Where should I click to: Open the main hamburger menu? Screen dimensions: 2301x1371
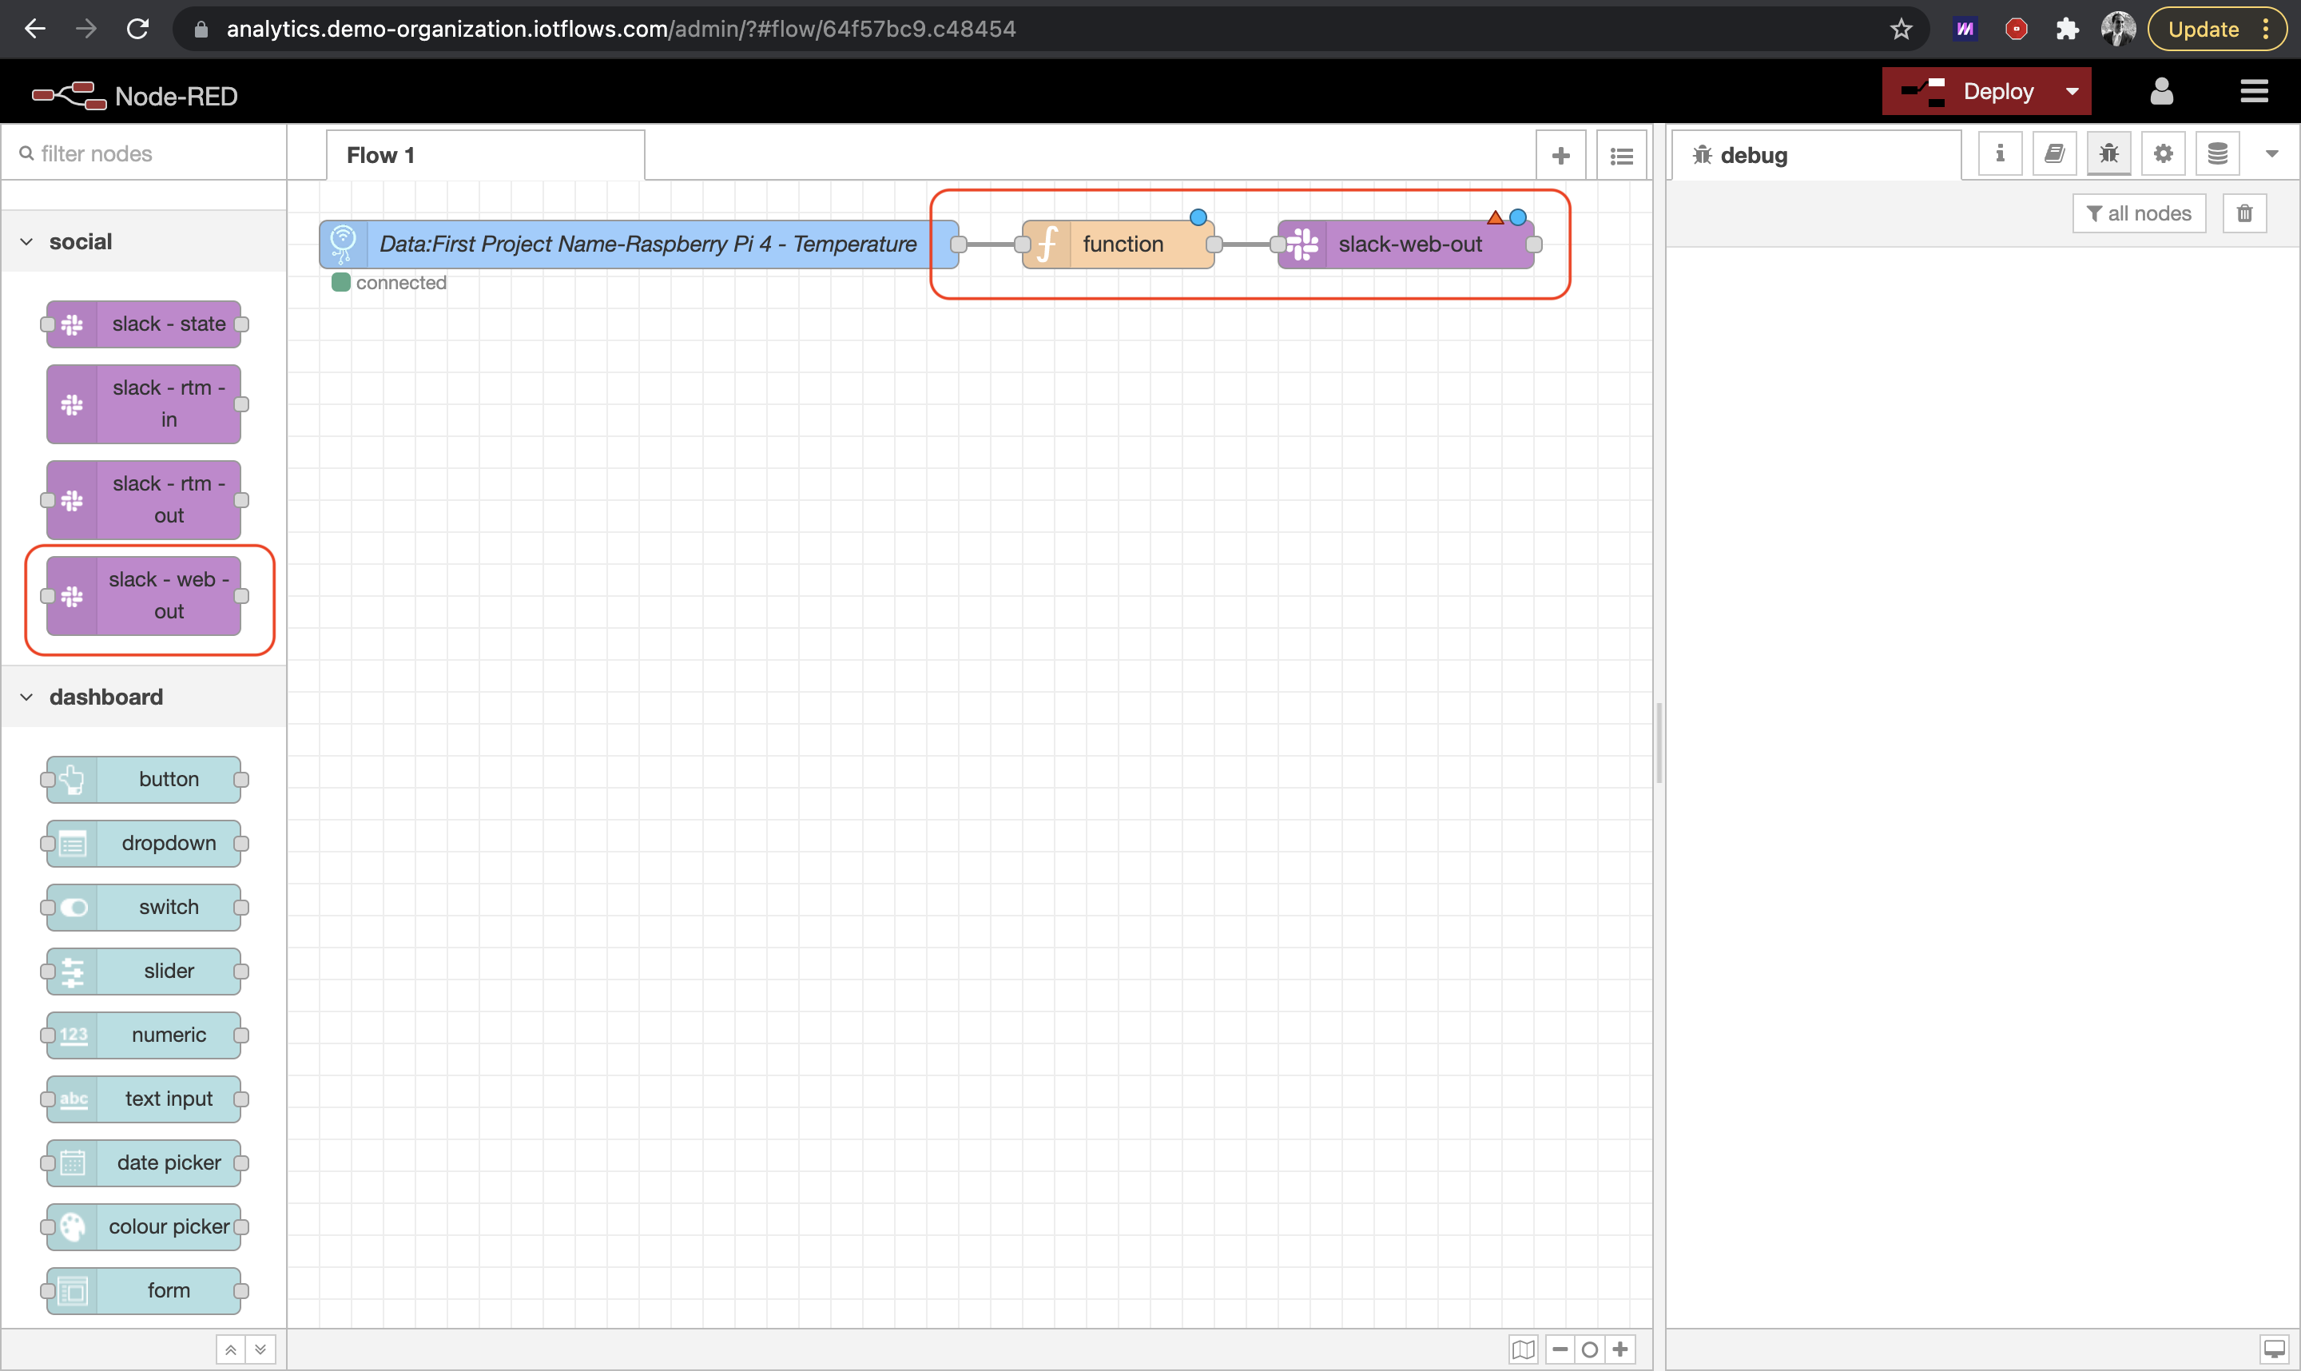point(2254,91)
